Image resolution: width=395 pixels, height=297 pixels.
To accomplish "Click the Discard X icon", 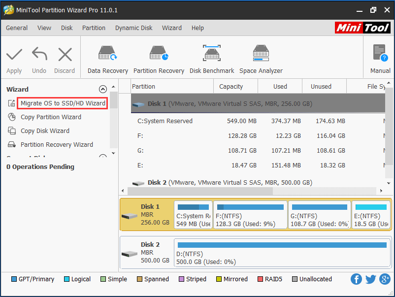I will coord(65,54).
